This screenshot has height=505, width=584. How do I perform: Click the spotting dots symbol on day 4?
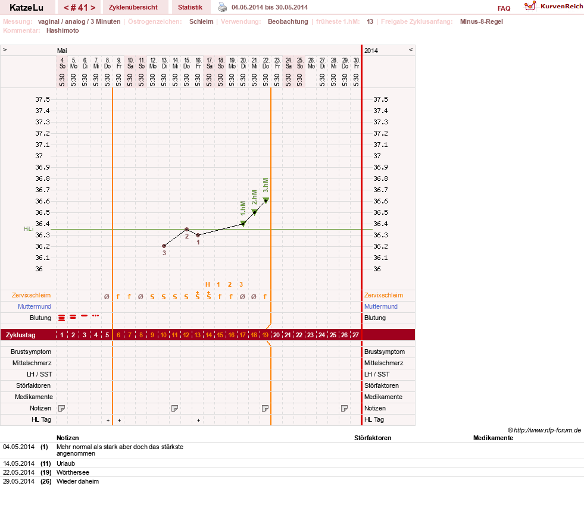(x=95, y=316)
